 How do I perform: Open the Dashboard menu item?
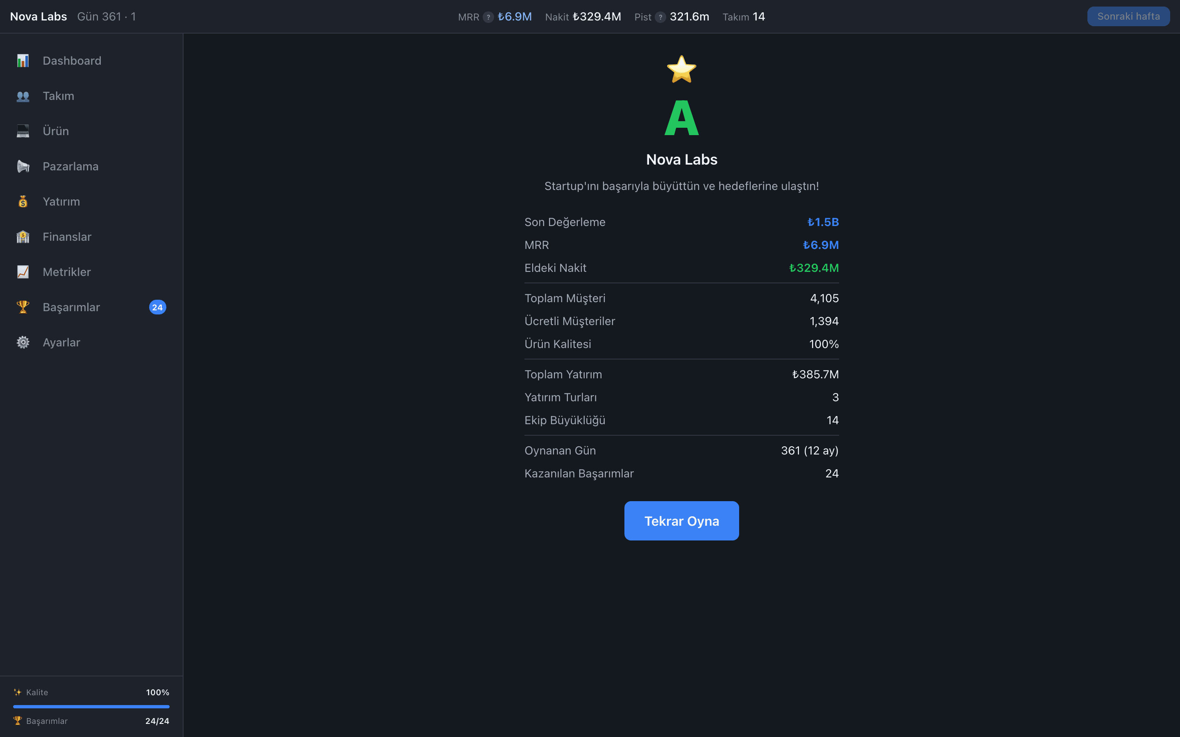pyautogui.click(x=91, y=61)
